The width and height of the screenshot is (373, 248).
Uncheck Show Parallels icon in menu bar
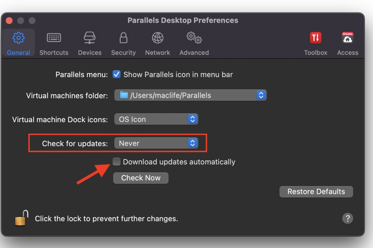click(x=117, y=75)
